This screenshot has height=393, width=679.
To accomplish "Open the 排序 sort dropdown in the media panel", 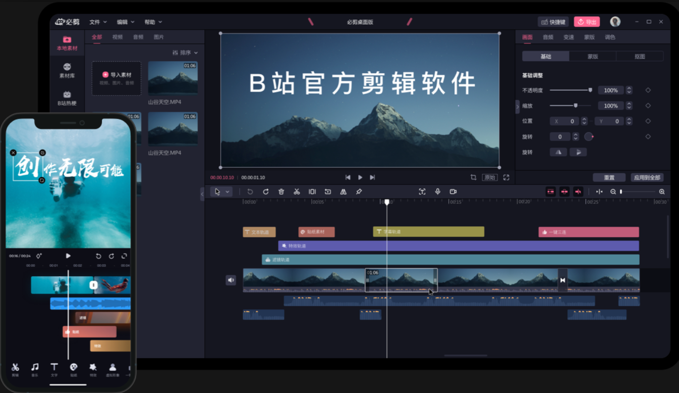I will point(187,52).
